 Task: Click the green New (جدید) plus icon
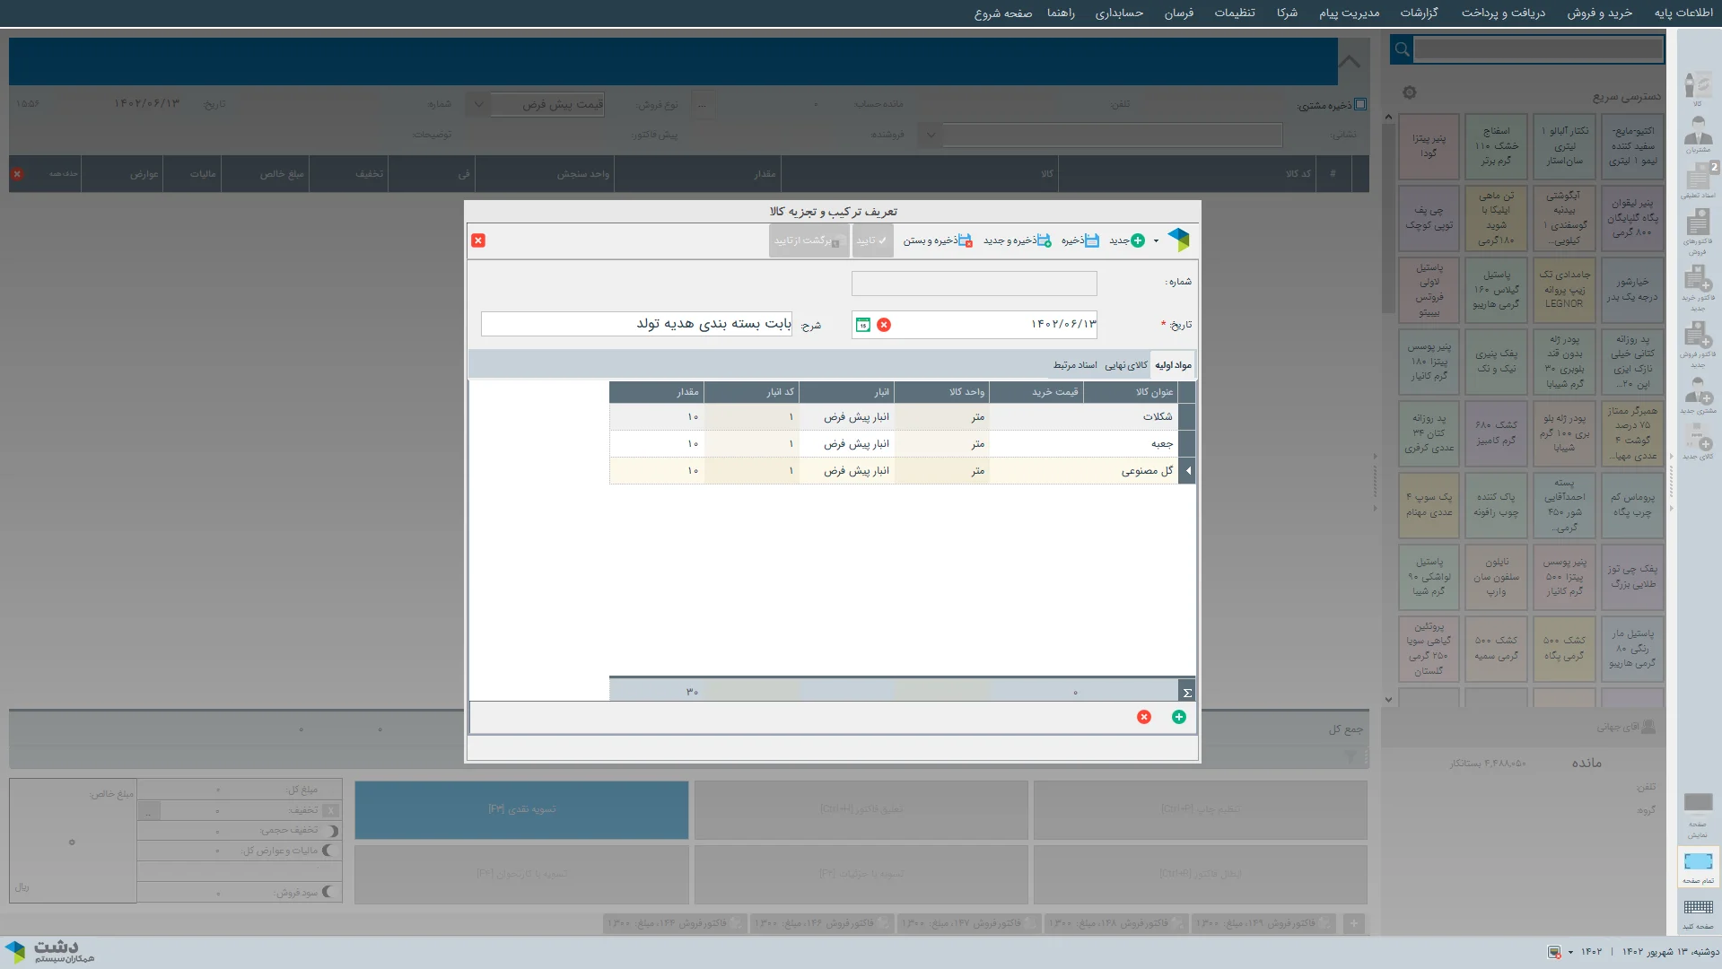[x=1137, y=240]
